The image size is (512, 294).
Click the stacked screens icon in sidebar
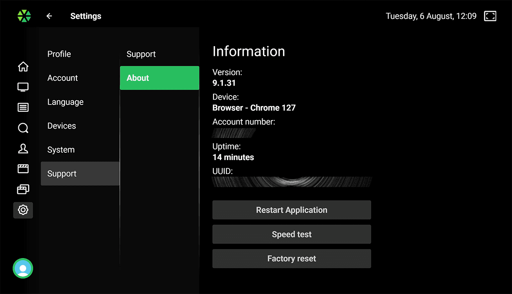point(23,189)
